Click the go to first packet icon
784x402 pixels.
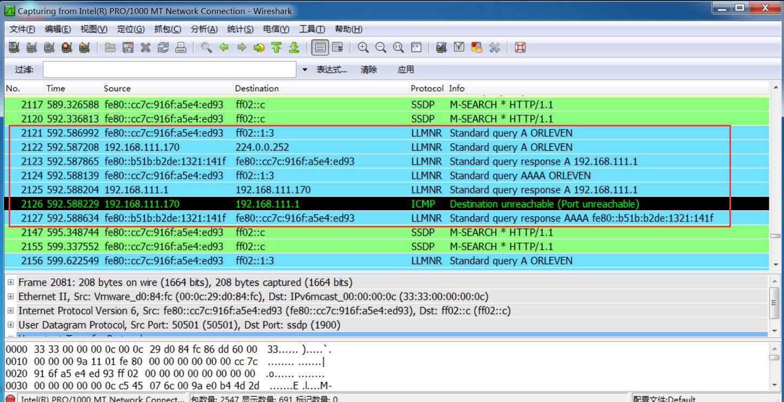point(276,48)
